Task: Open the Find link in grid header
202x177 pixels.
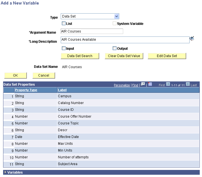Action: click(x=135, y=85)
